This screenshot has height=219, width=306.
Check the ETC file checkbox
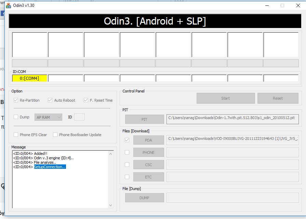point(127,177)
